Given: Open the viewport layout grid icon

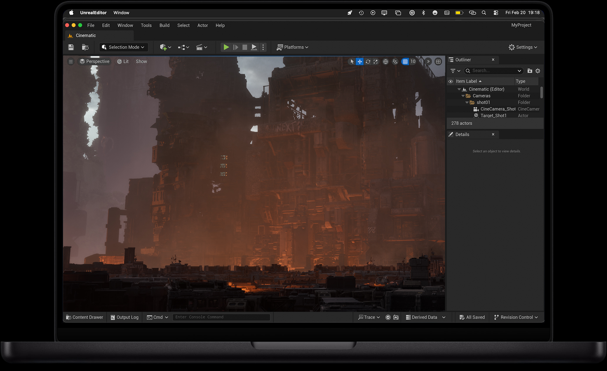Looking at the screenshot, I should [438, 62].
